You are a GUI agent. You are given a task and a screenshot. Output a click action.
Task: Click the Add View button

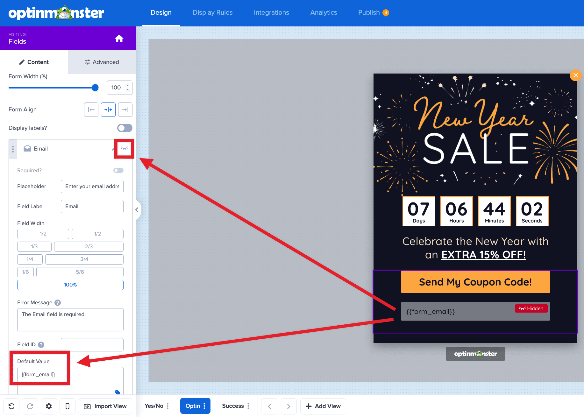pos(323,406)
